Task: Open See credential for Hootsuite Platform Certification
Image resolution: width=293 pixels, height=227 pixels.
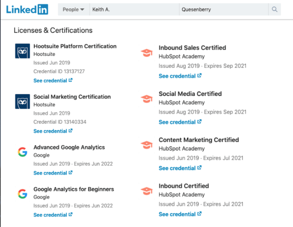Action: point(53,80)
